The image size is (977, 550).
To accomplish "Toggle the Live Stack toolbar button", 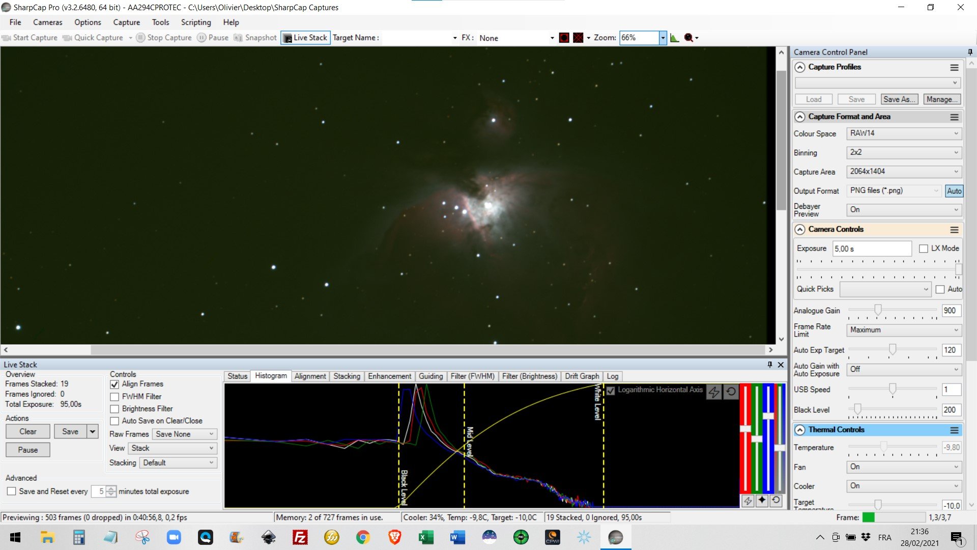I will point(305,38).
